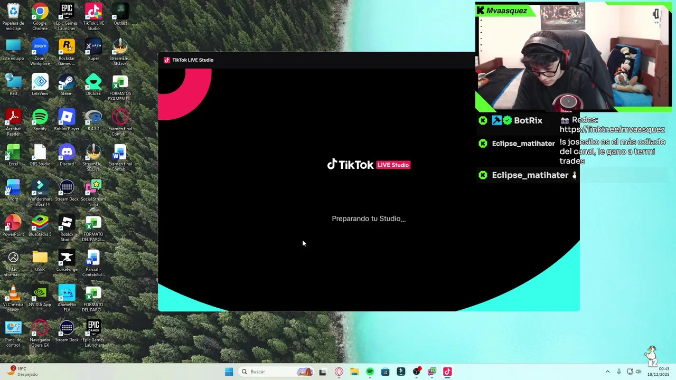Select the AnimeFlix FLV desktop shortcut
Viewport: 676px width, 380px height.
pos(67,299)
